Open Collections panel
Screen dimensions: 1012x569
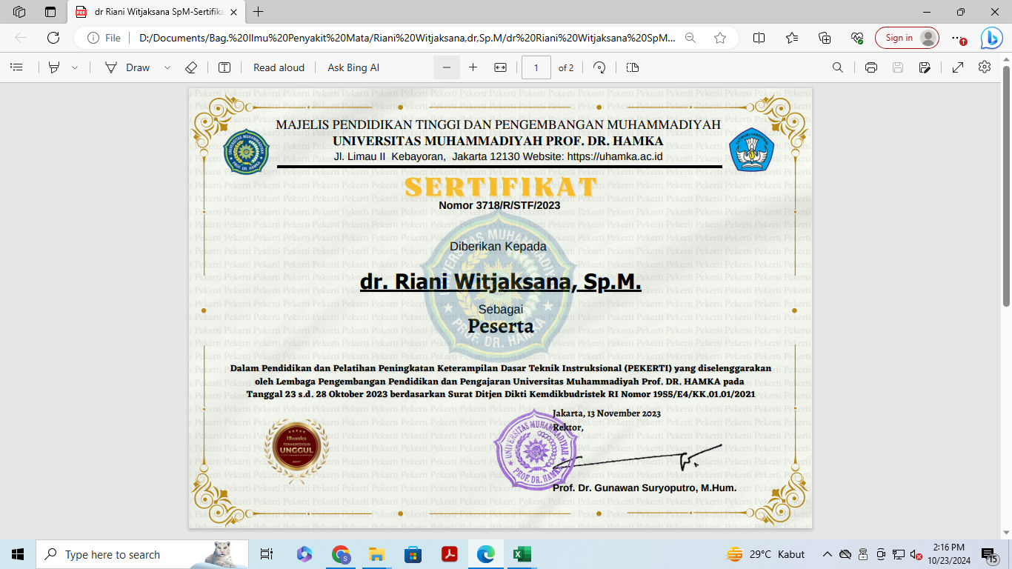pyautogui.click(x=825, y=38)
